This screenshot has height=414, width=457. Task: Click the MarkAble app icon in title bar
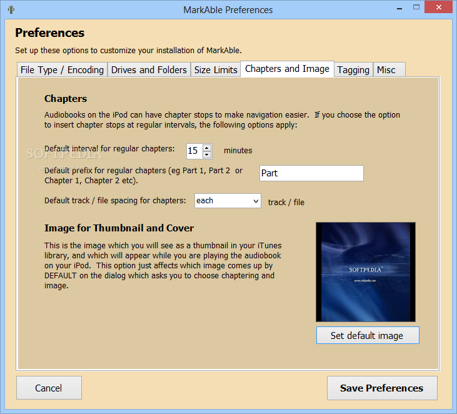(x=11, y=9)
